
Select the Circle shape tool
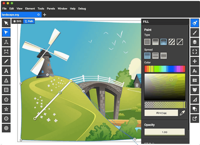pyautogui.click(x=6, y=119)
